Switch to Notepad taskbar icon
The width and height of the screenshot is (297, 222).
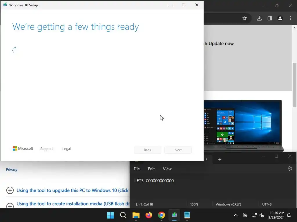click(x=187, y=215)
